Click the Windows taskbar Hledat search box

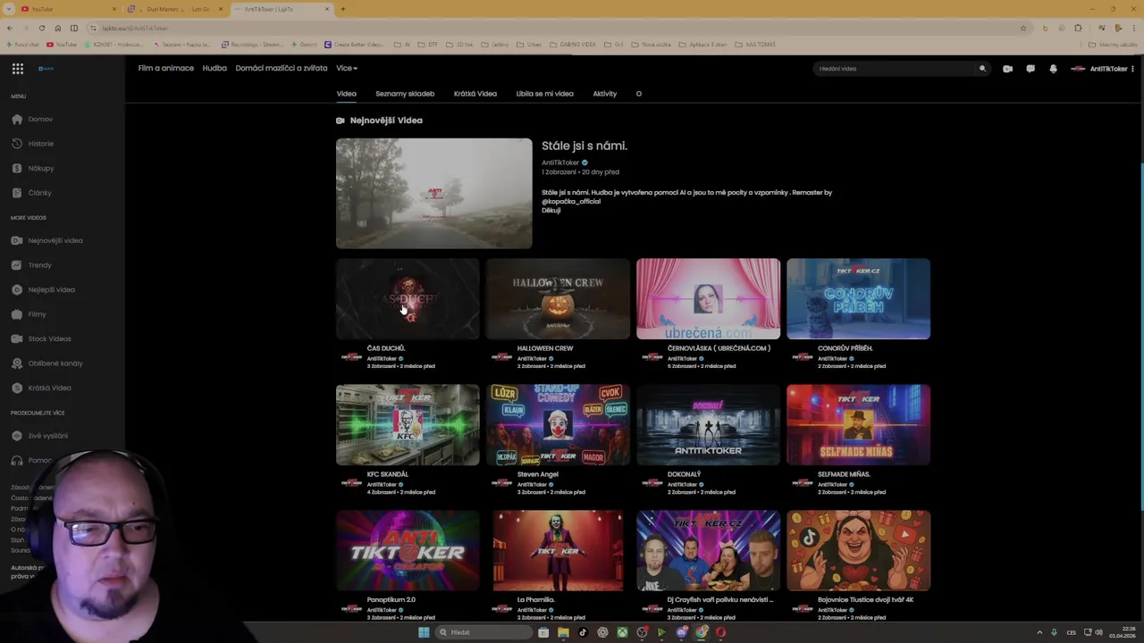pyautogui.click(x=484, y=632)
